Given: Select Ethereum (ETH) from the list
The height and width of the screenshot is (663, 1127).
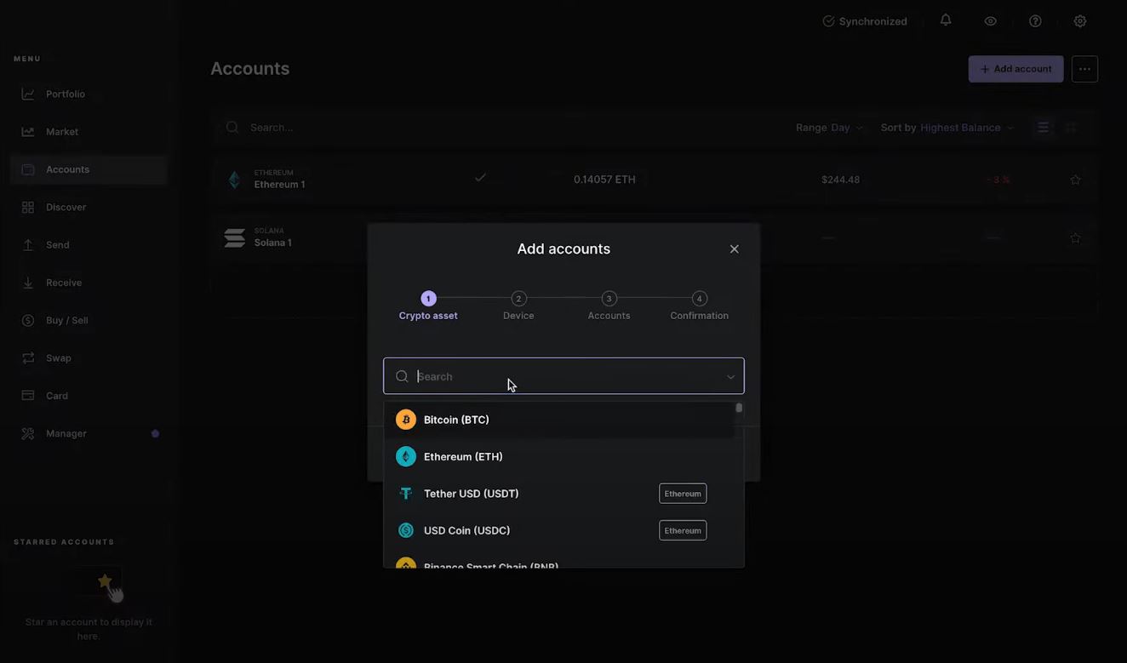Looking at the screenshot, I should (558, 457).
